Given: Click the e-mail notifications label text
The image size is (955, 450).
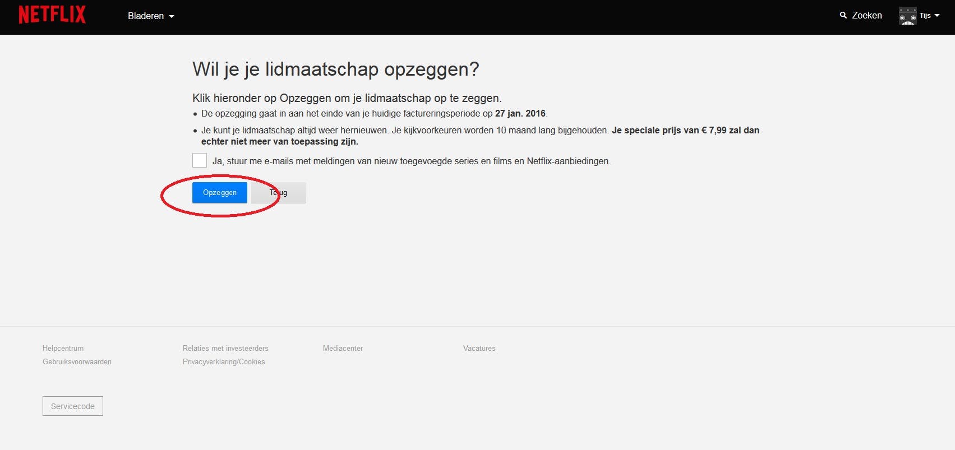Looking at the screenshot, I should 412,161.
